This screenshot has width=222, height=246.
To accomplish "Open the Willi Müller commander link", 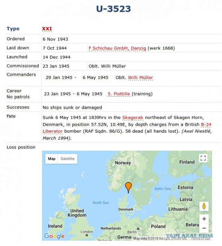I will tap(140, 78).
